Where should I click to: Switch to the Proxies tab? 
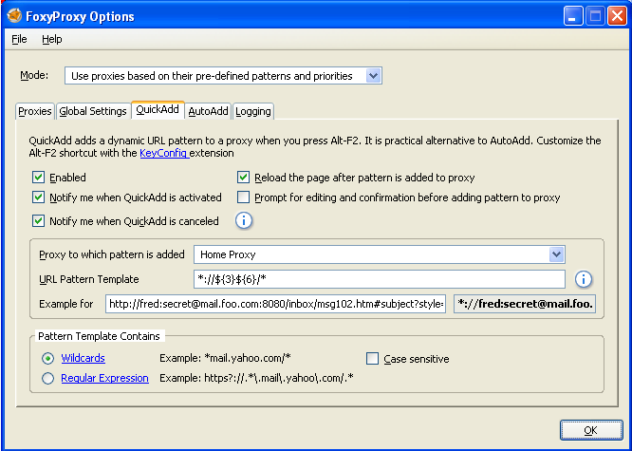pyautogui.click(x=35, y=111)
